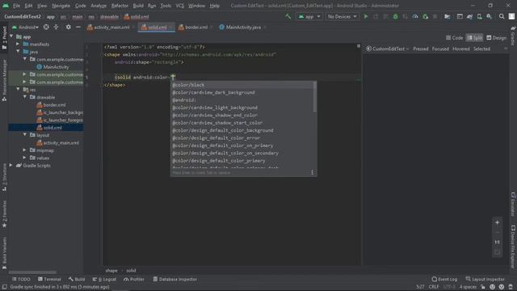Toggle the Pressed state in preview
517x291 pixels.
(421, 48)
